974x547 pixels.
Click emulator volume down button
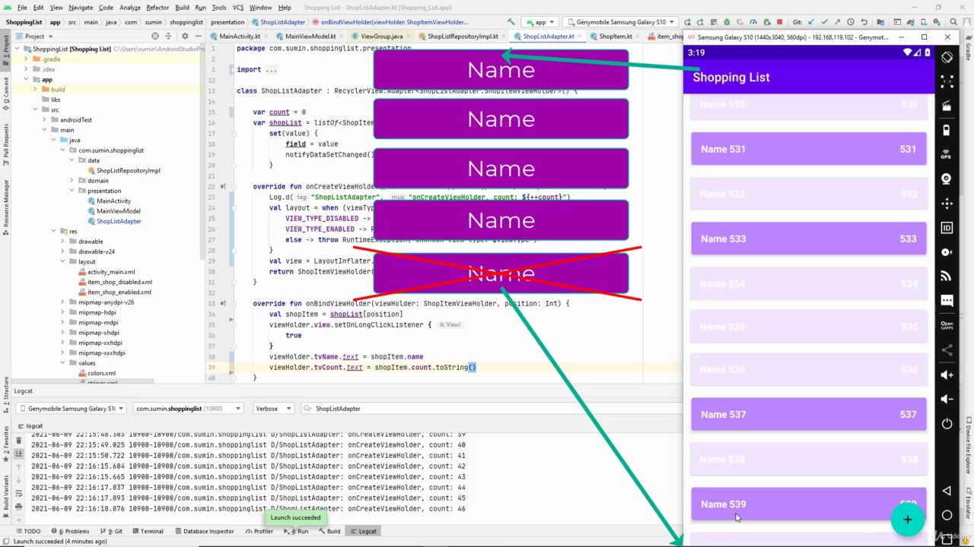(947, 399)
